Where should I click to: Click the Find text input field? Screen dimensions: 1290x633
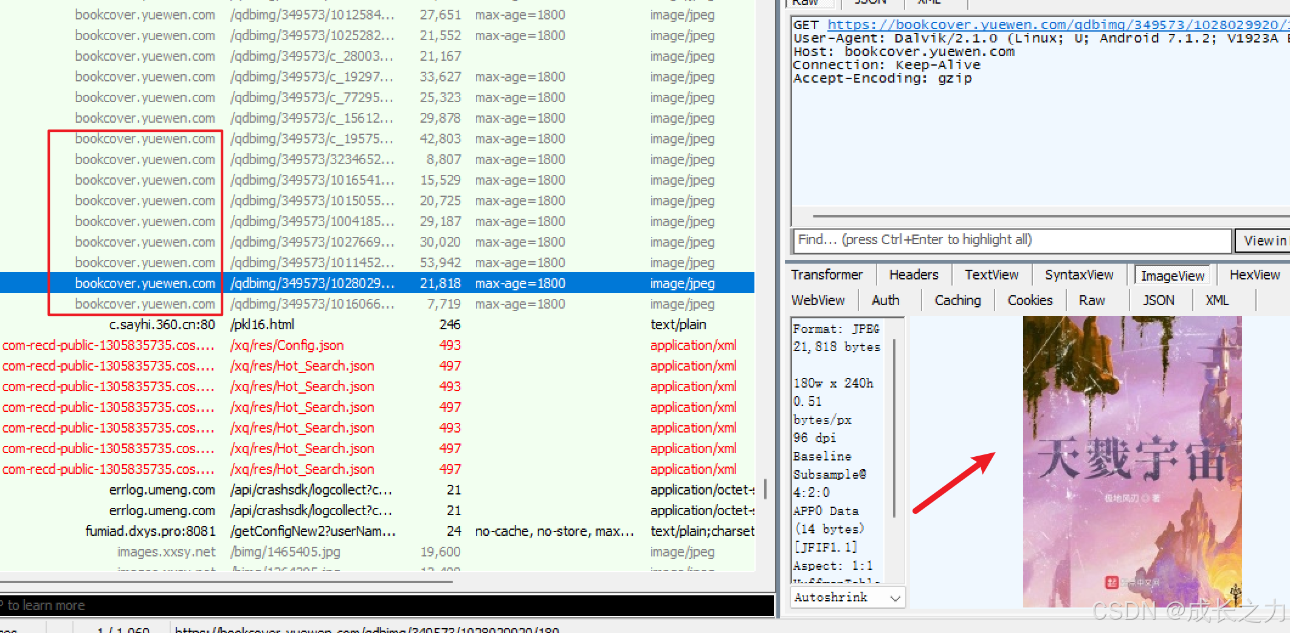click(1012, 240)
